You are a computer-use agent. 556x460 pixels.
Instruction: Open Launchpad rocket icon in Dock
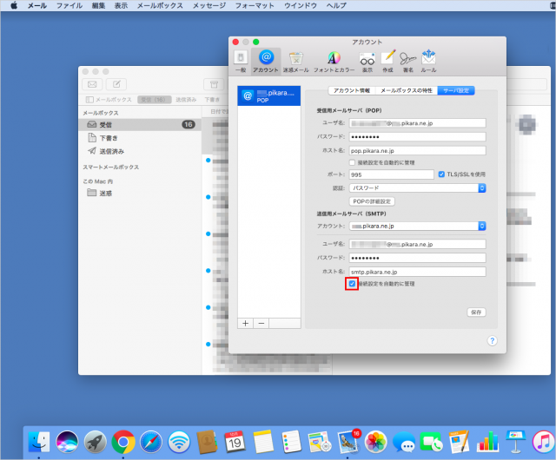[95, 442]
